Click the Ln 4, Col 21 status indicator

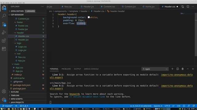pos(141,106)
